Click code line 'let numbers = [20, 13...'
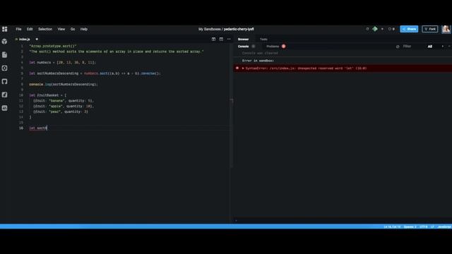 pyautogui.click(x=63, y=63)
